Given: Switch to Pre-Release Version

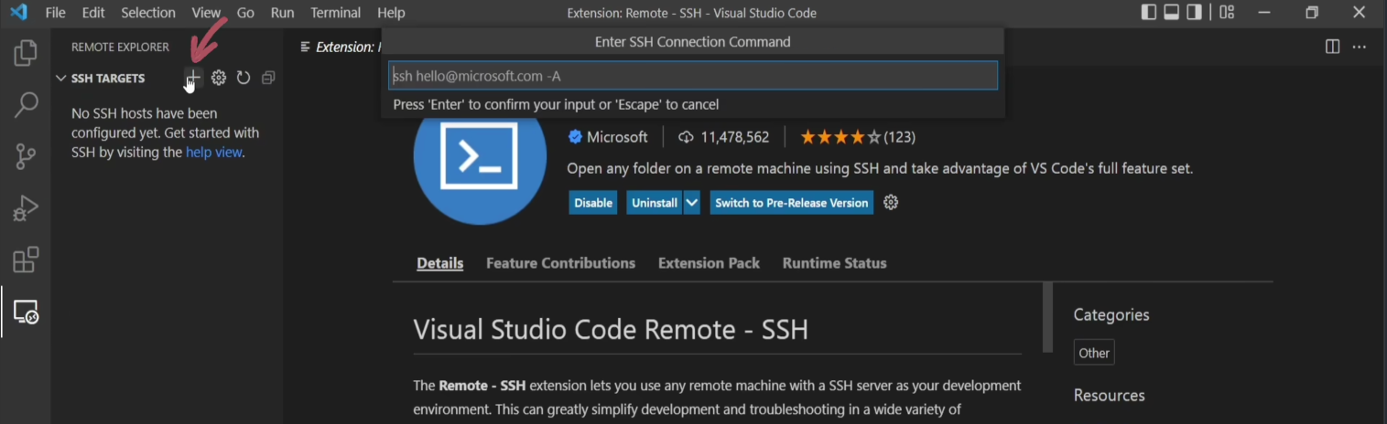Looking at the screenshot, I should click(x=791, y=203).
